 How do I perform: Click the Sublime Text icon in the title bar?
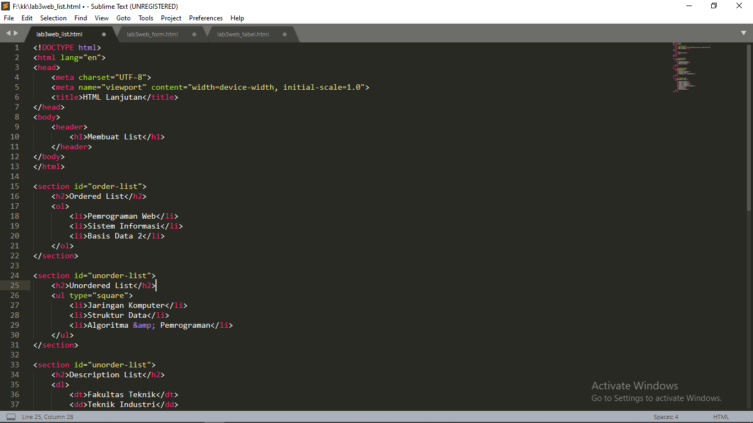6,6
